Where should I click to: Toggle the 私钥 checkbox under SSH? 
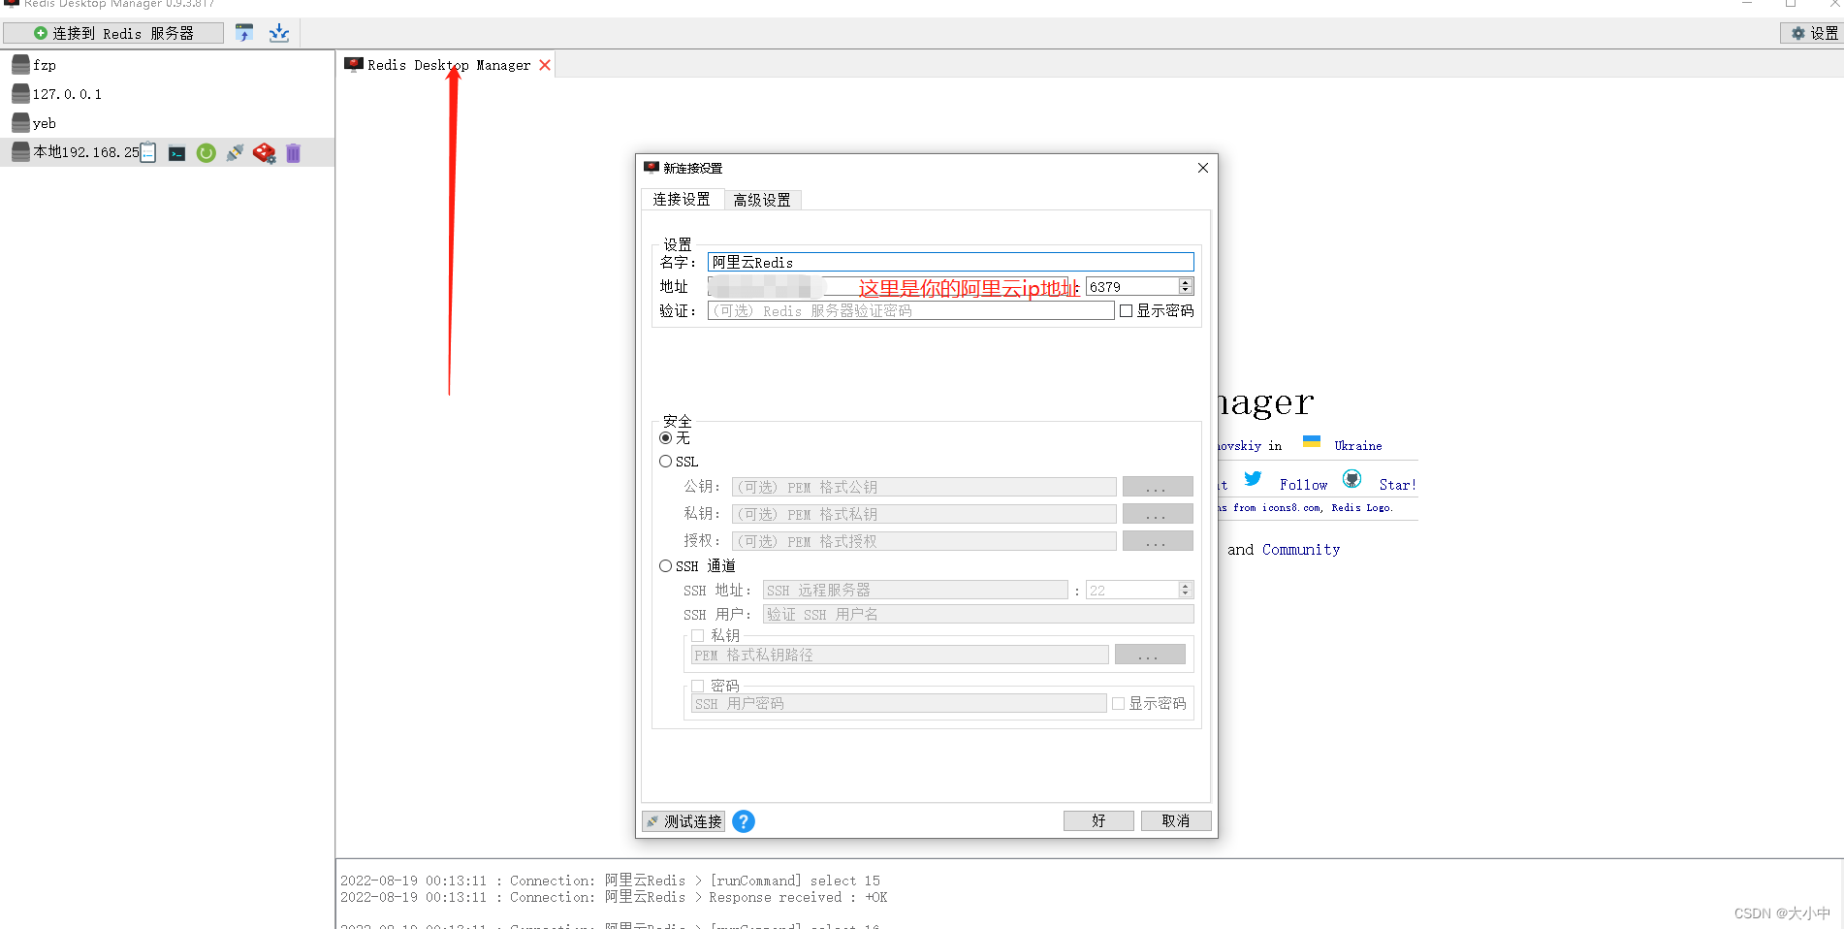pyautogui.click(x=697, y=636)
